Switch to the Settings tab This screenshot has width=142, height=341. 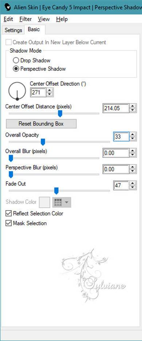pos(13,30)
